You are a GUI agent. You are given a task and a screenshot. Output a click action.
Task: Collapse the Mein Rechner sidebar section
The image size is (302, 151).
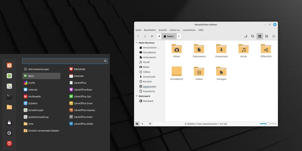(137, 43)
